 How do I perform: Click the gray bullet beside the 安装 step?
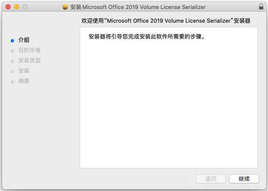point(12,71)
